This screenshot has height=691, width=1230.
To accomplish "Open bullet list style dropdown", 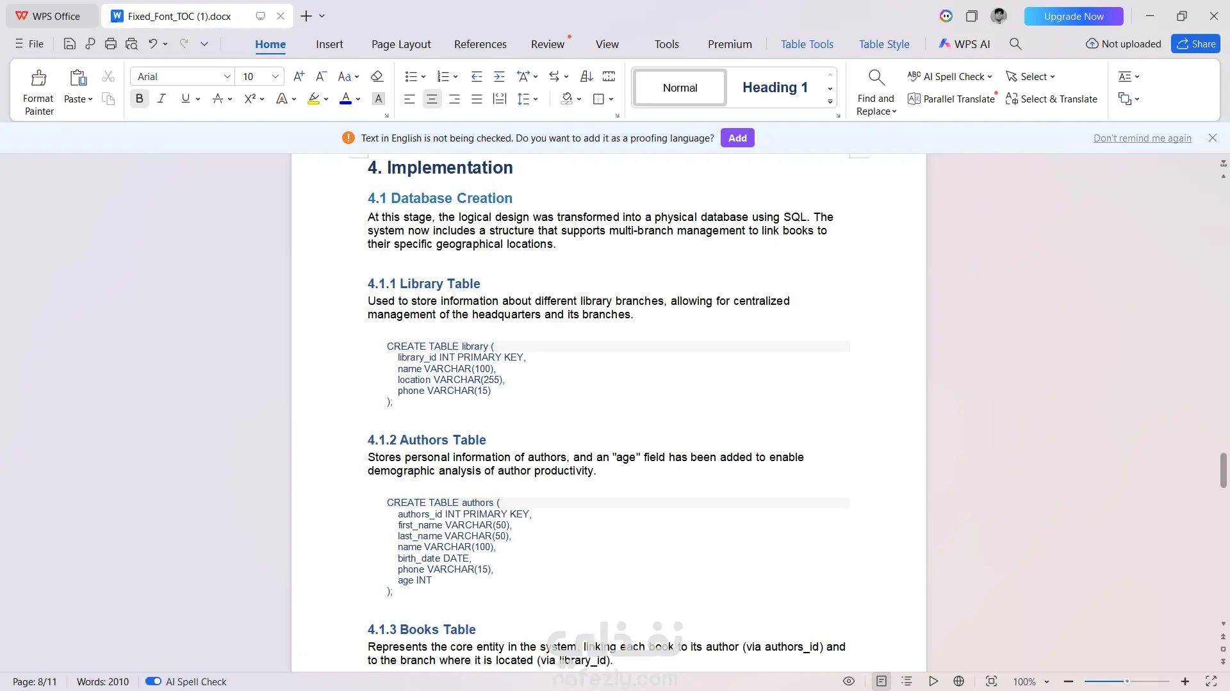I will coord(423,77).
